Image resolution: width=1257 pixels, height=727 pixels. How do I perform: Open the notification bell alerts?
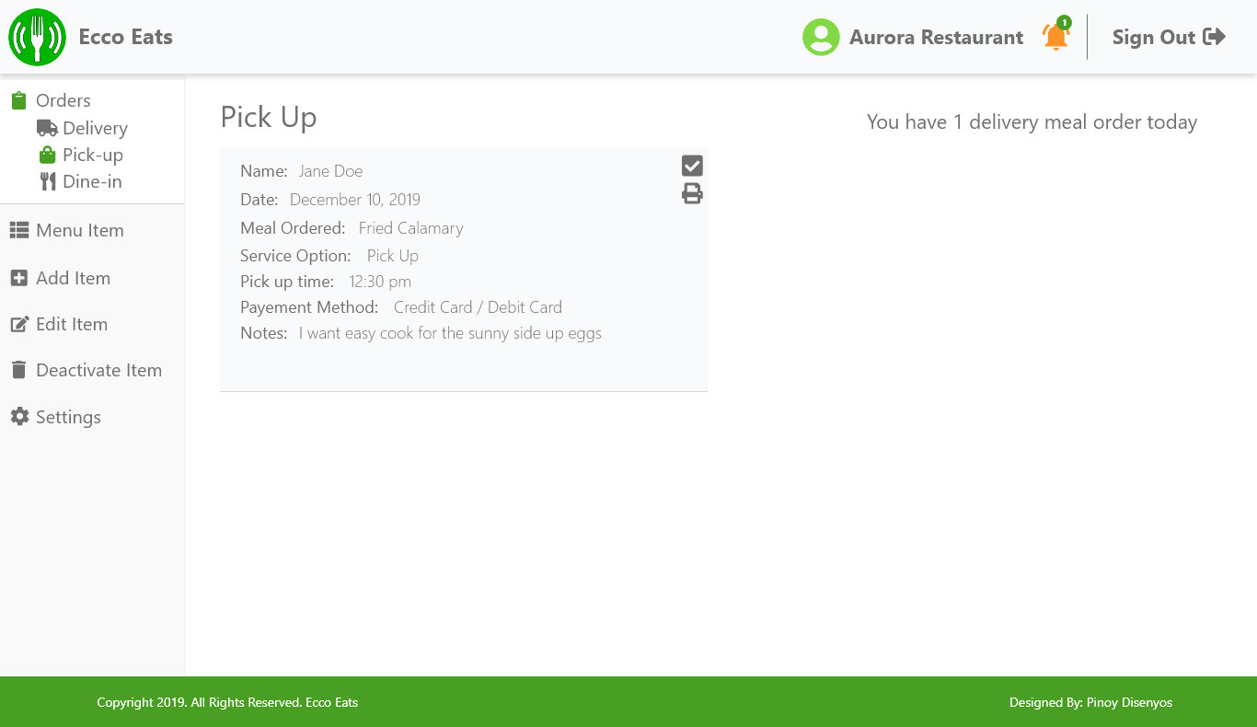coord(1055,38)
